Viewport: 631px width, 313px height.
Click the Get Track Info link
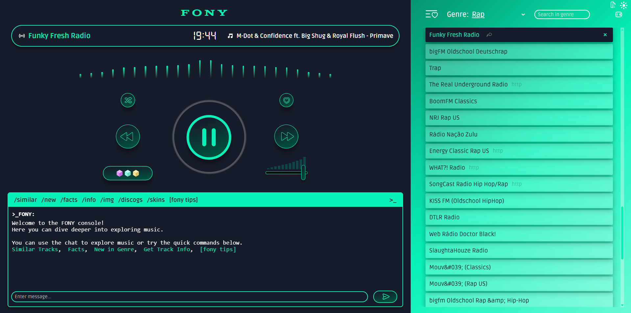pyautogui.click(x=167, y=250)
